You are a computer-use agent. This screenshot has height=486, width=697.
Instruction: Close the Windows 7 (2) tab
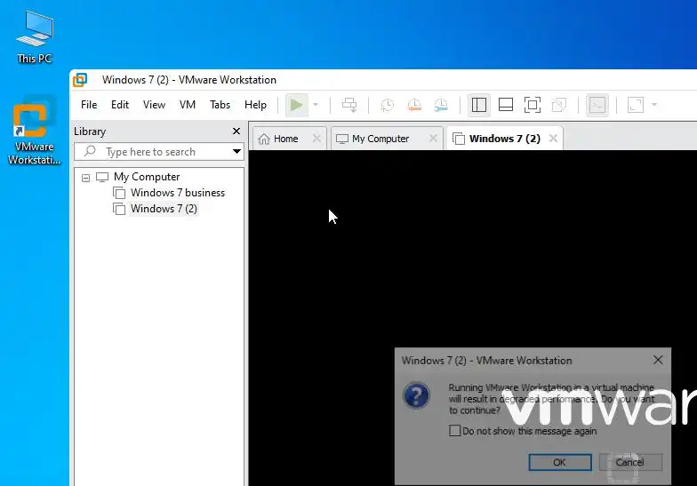pyautogui.click(x=553, y=139)
